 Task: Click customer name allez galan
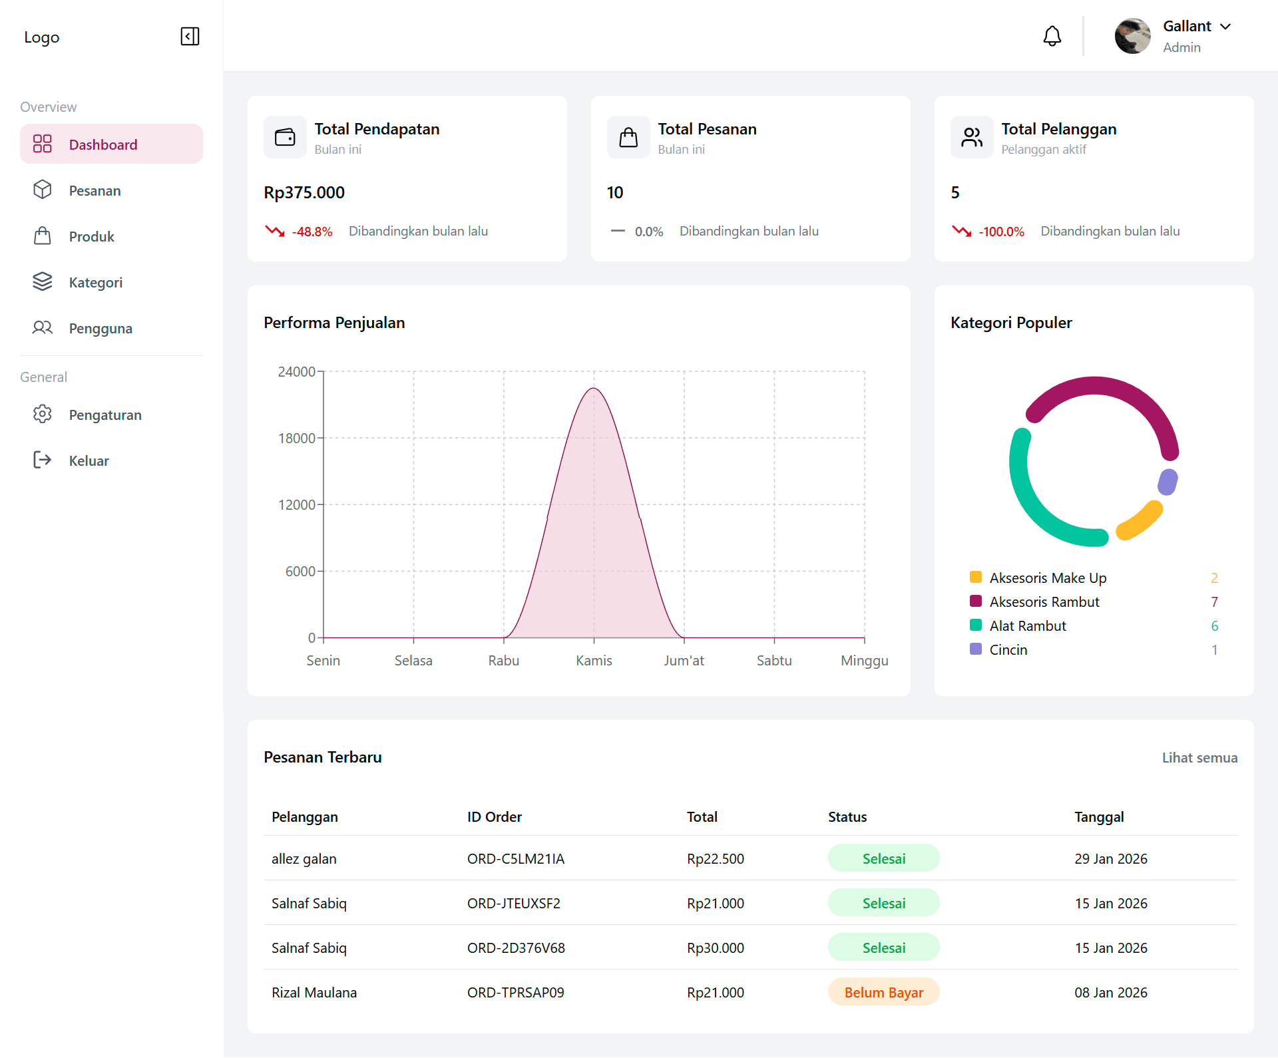tap(304, 858)
